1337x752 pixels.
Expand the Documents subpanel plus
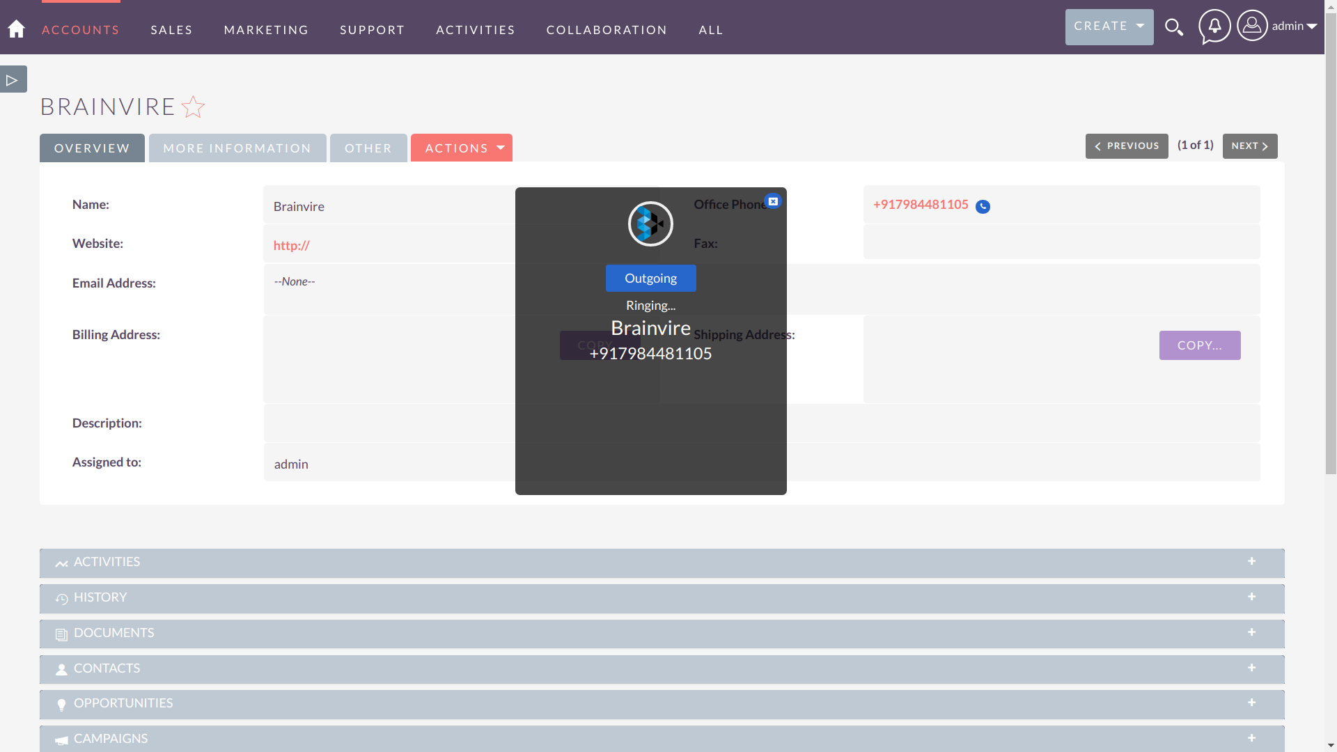point(1251,632)
